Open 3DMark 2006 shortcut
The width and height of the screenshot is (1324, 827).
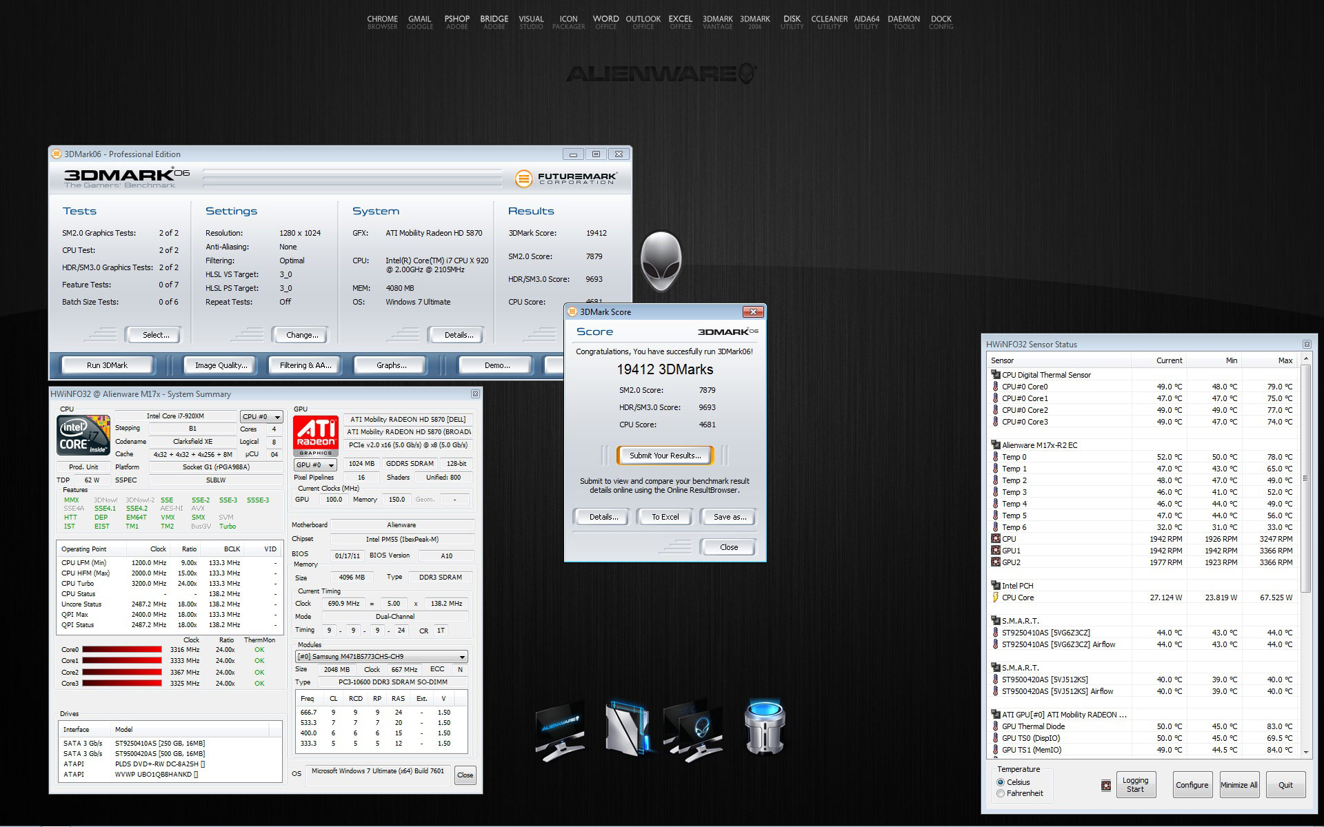point(754,23)
